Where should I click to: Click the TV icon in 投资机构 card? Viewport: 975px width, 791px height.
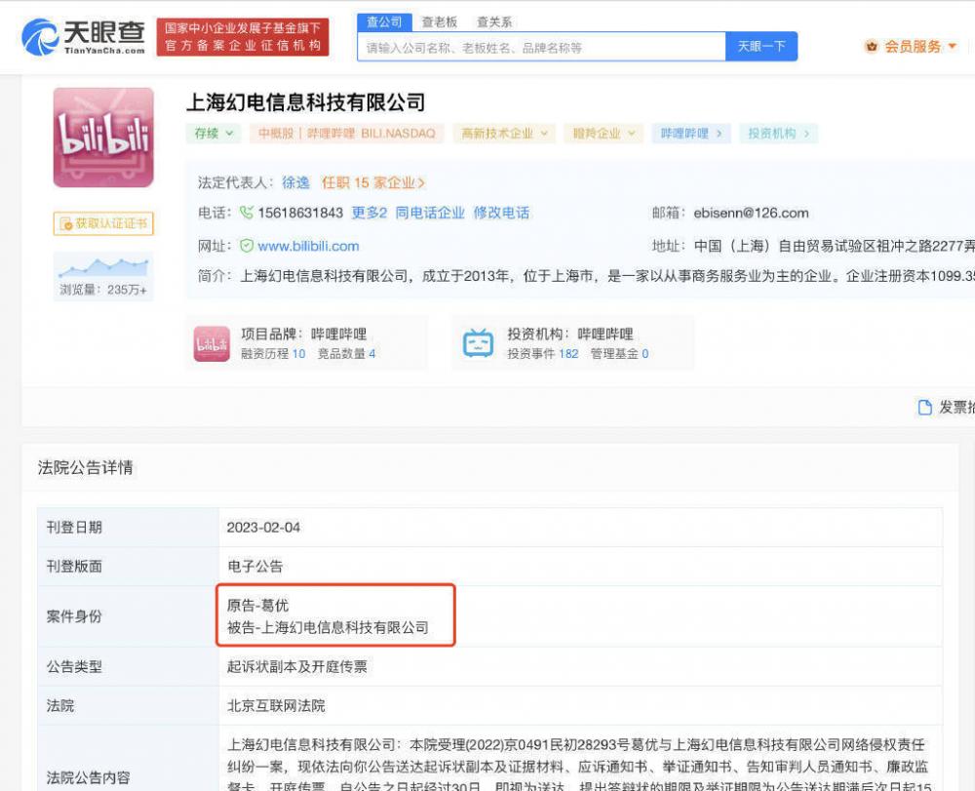click(x=477, y=342)
